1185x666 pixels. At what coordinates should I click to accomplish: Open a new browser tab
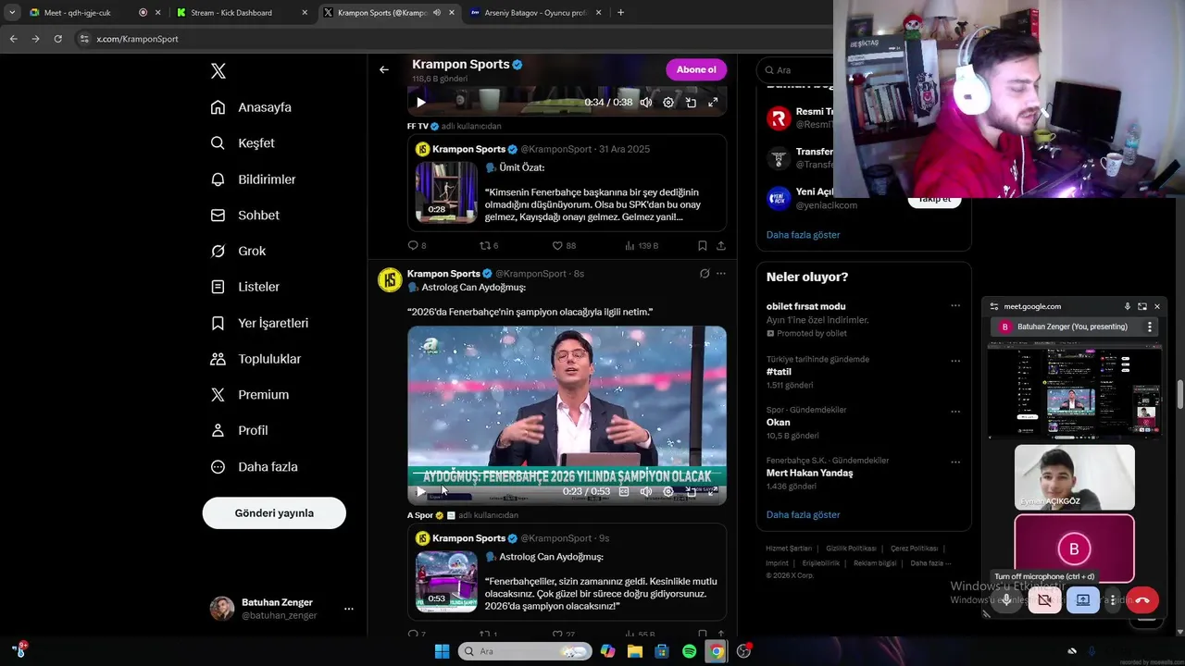pos(620,13)
